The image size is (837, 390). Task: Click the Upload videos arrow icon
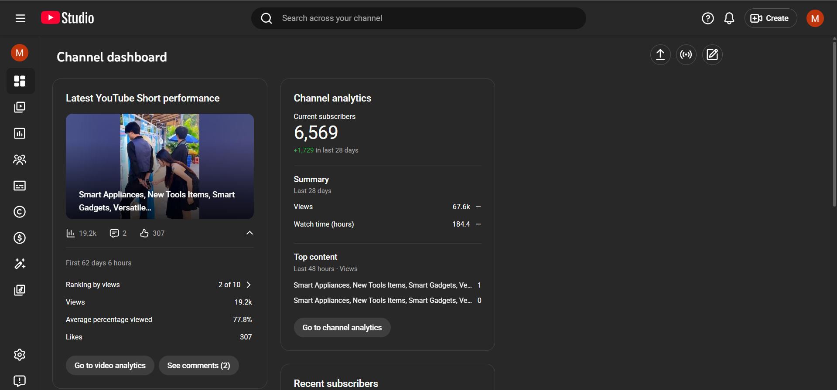click(660, 55)
